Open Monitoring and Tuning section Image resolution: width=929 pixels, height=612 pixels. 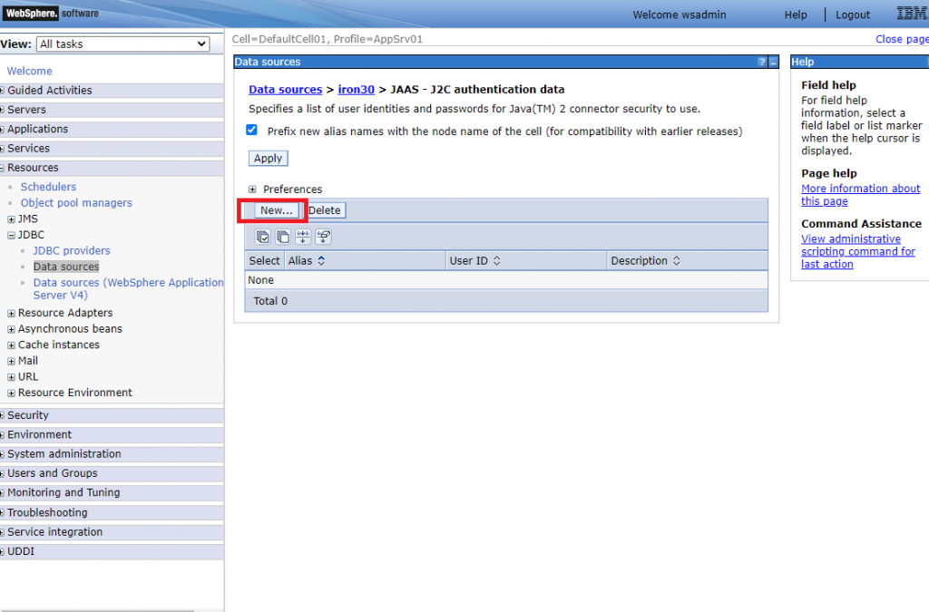click(64, 492)
